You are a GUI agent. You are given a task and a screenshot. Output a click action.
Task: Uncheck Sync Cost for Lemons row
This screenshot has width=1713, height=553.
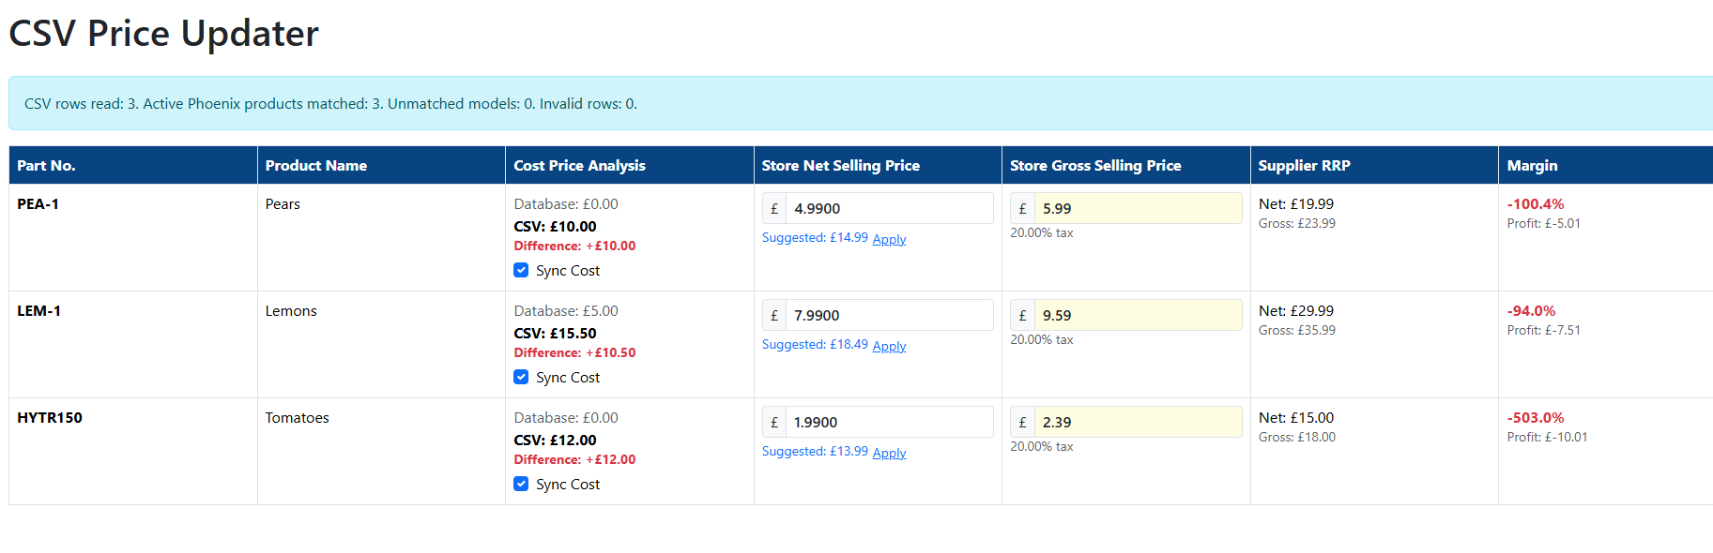[521, 377]
